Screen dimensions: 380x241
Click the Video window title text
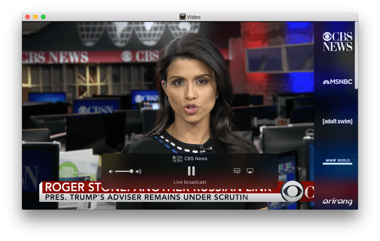(194, 17)
